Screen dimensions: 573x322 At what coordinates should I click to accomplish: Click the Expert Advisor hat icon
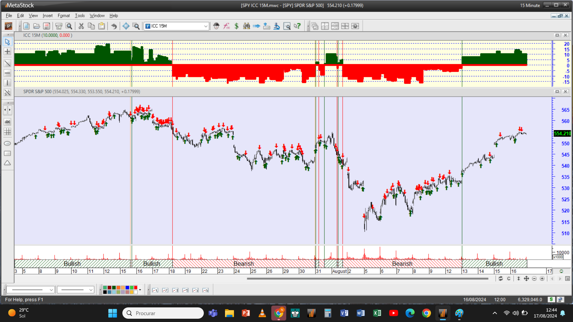click(216, 26)
